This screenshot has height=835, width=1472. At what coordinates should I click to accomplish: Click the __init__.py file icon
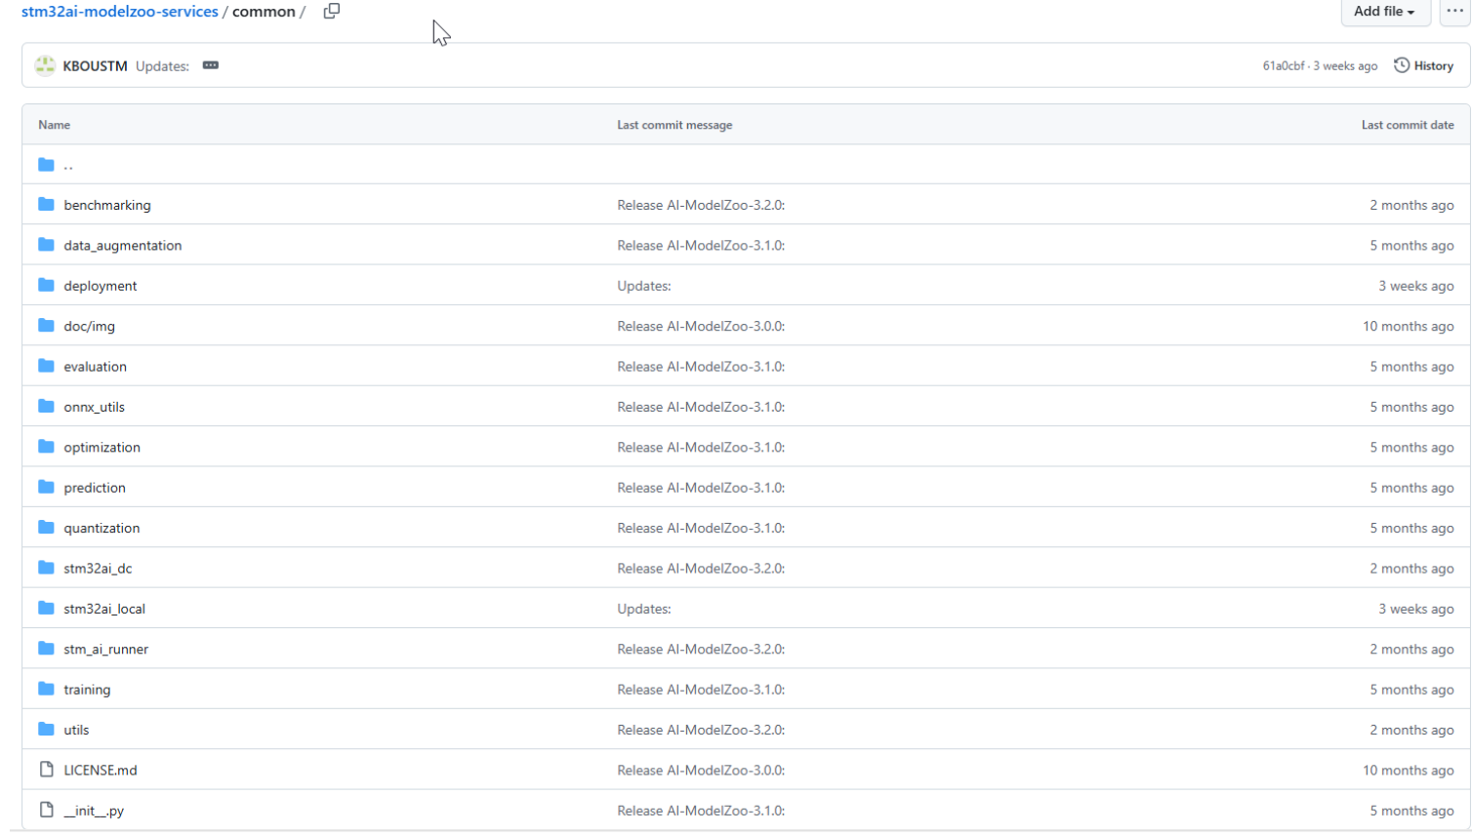[46, 811]
